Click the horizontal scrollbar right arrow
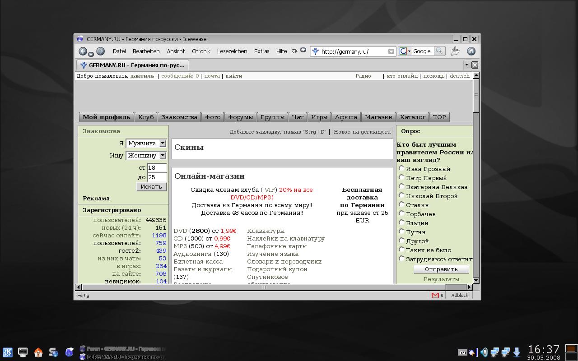 469,287
